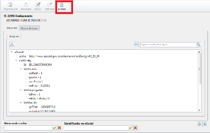This screenshot has height=133, width=210.
Task: Collapse the ideEvento tree node
Action: [21, 69]
